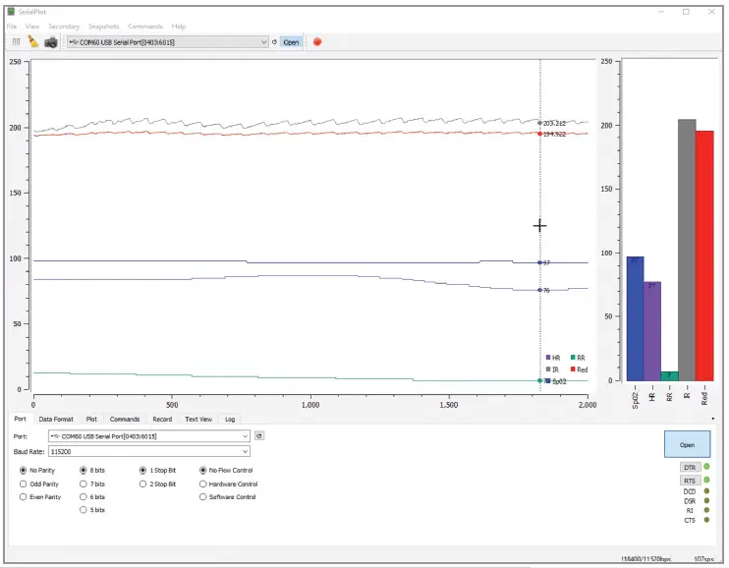Screen dimensions: 729x568
Task: Click the large Open port button
Action: (687, 444)
